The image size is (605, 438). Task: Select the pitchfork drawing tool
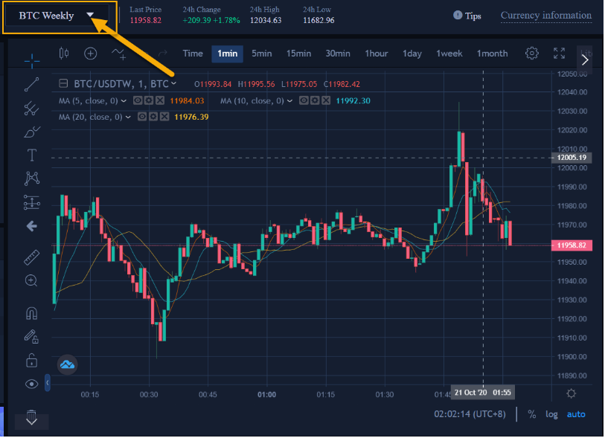pos(32,109)
